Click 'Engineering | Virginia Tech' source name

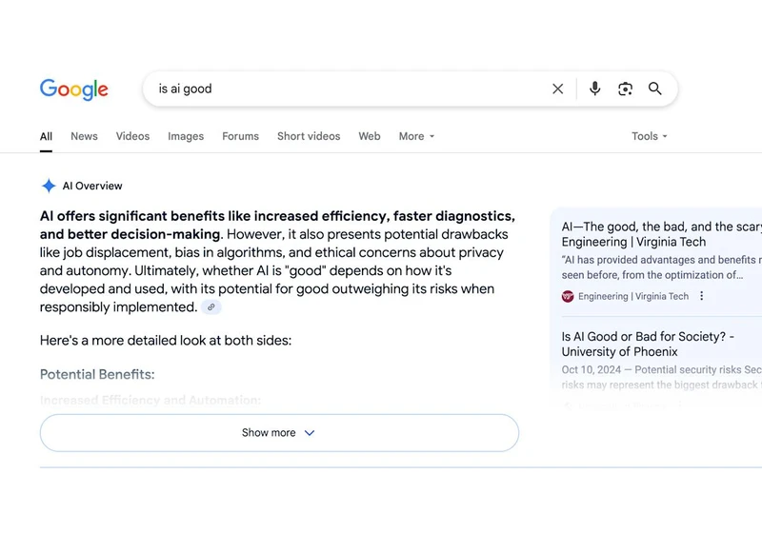[633, 296]
